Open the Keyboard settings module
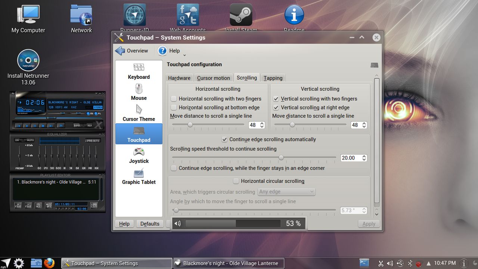Screen dimensions: 478x269 (139, 71)
